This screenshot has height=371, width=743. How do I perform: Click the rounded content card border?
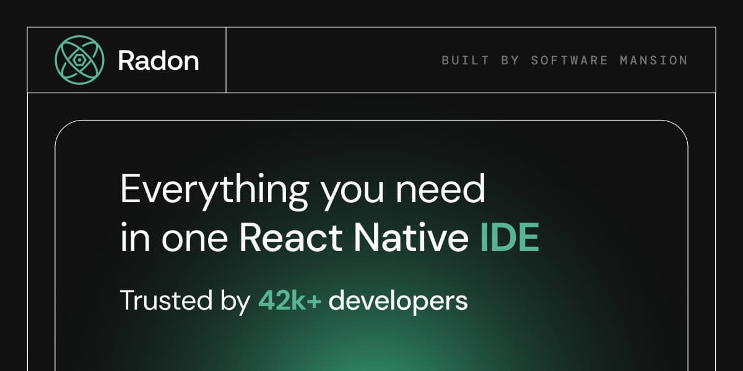click(x=371, y=119)
